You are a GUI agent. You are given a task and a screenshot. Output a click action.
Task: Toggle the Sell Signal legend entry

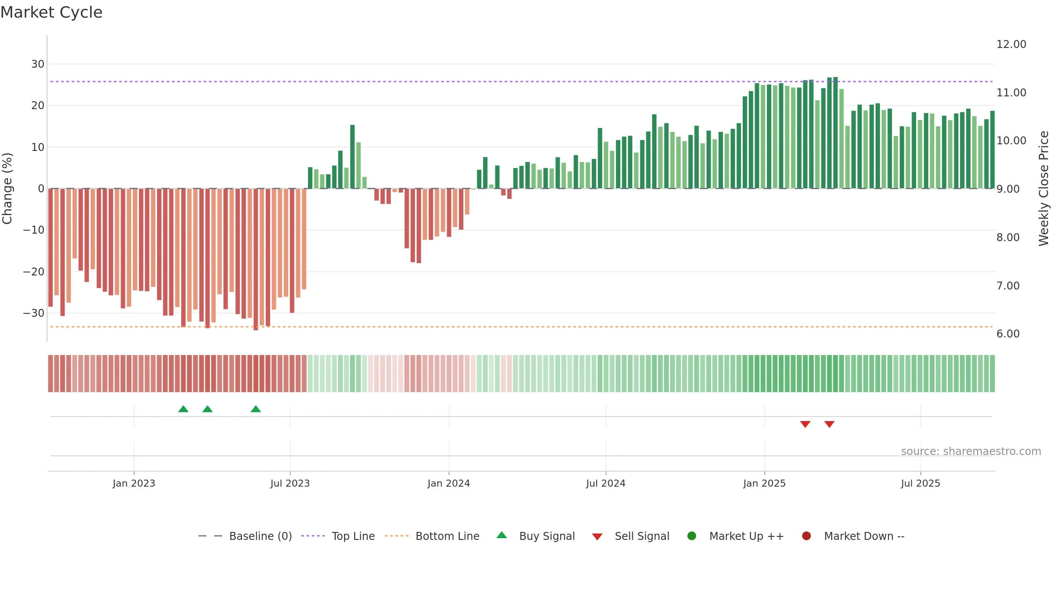(631, 536)
